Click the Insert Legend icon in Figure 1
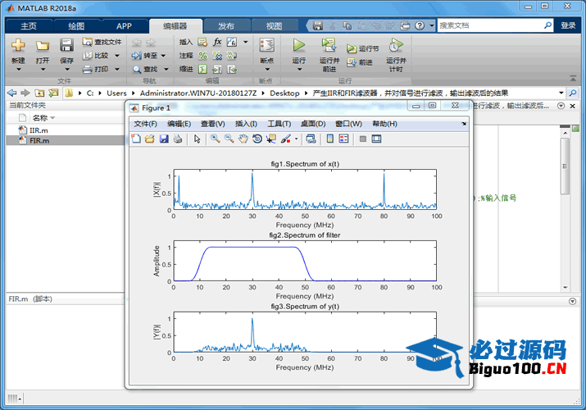 click(x=344, y=139)
